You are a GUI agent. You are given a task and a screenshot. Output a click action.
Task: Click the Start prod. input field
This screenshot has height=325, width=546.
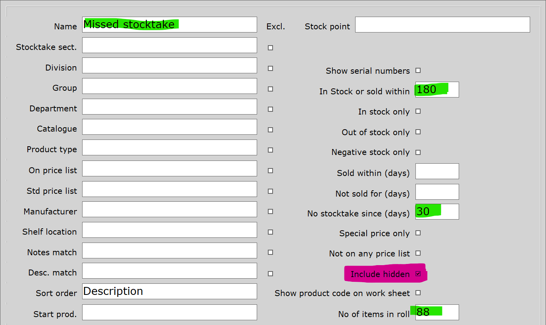[169, 312]
